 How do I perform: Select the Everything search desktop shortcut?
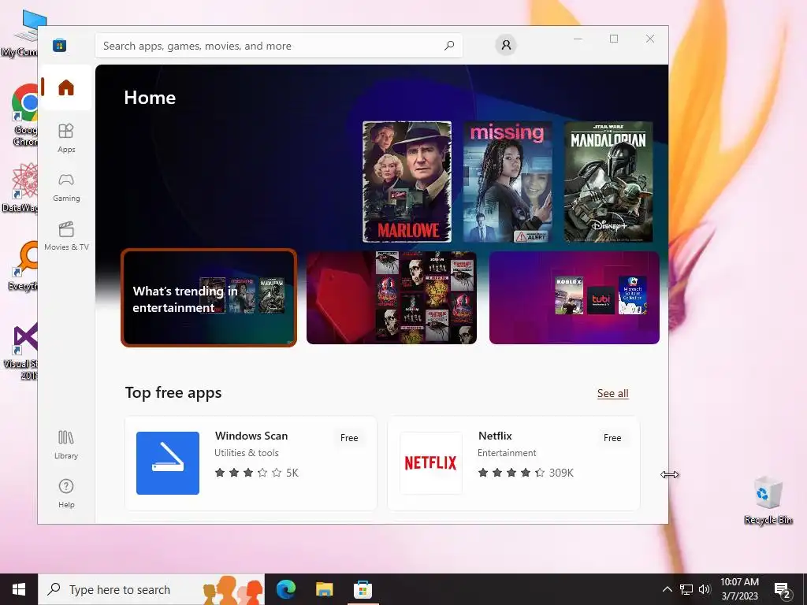point(24,265)
